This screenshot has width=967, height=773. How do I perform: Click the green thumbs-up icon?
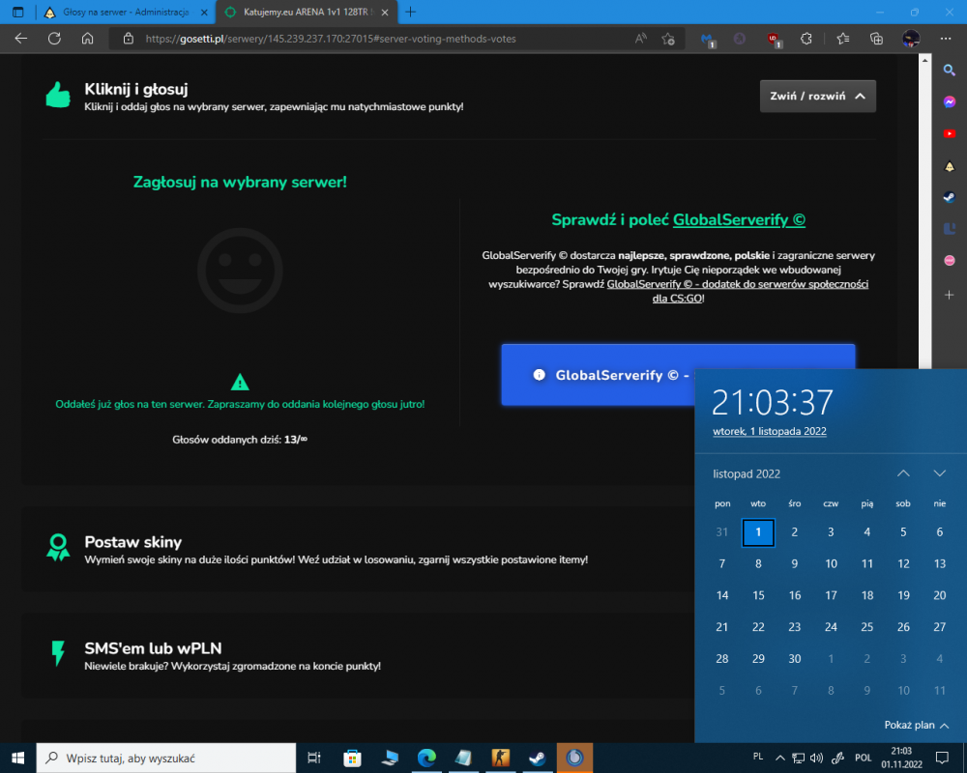(x=58, y=96)
